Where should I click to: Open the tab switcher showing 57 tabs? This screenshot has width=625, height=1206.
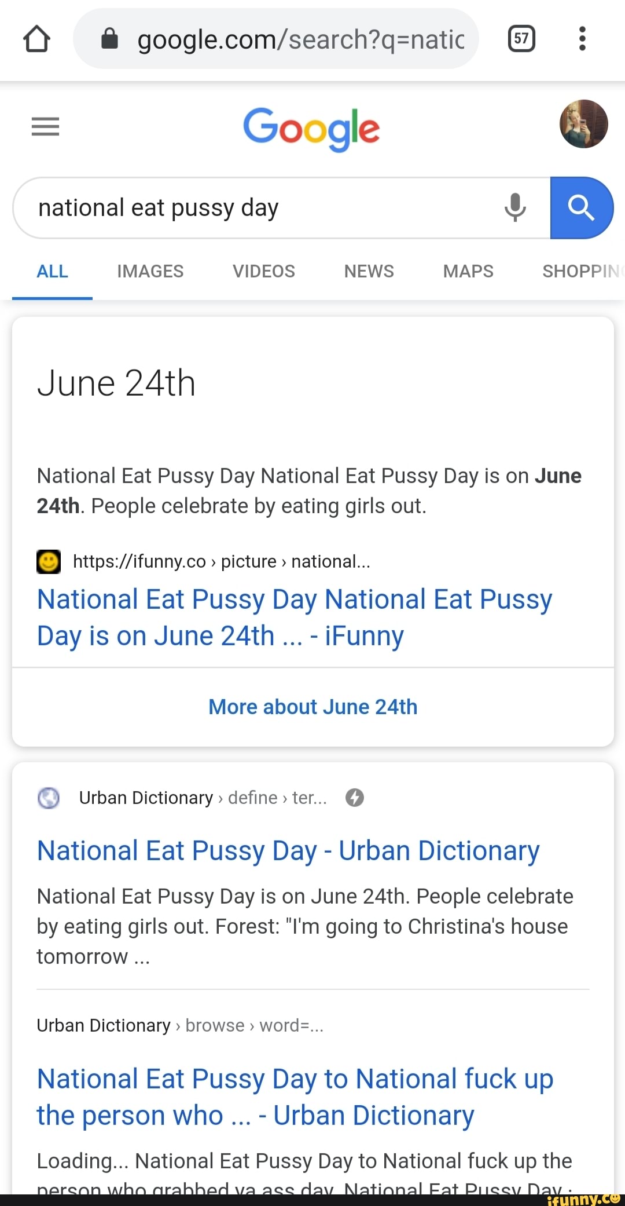[521, 39]
